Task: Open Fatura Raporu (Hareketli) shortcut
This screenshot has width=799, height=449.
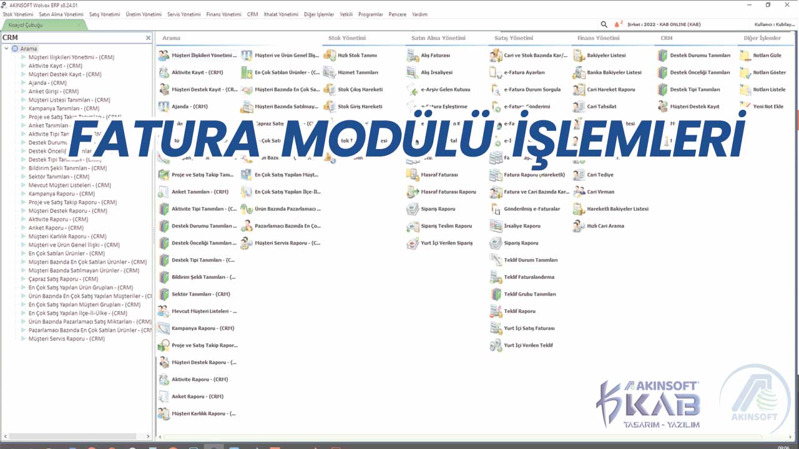Action: coord(528,175)
